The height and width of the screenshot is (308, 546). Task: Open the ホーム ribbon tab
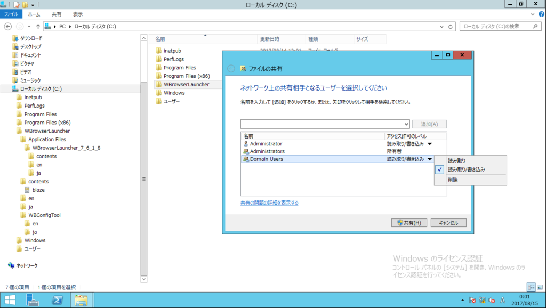34,14
